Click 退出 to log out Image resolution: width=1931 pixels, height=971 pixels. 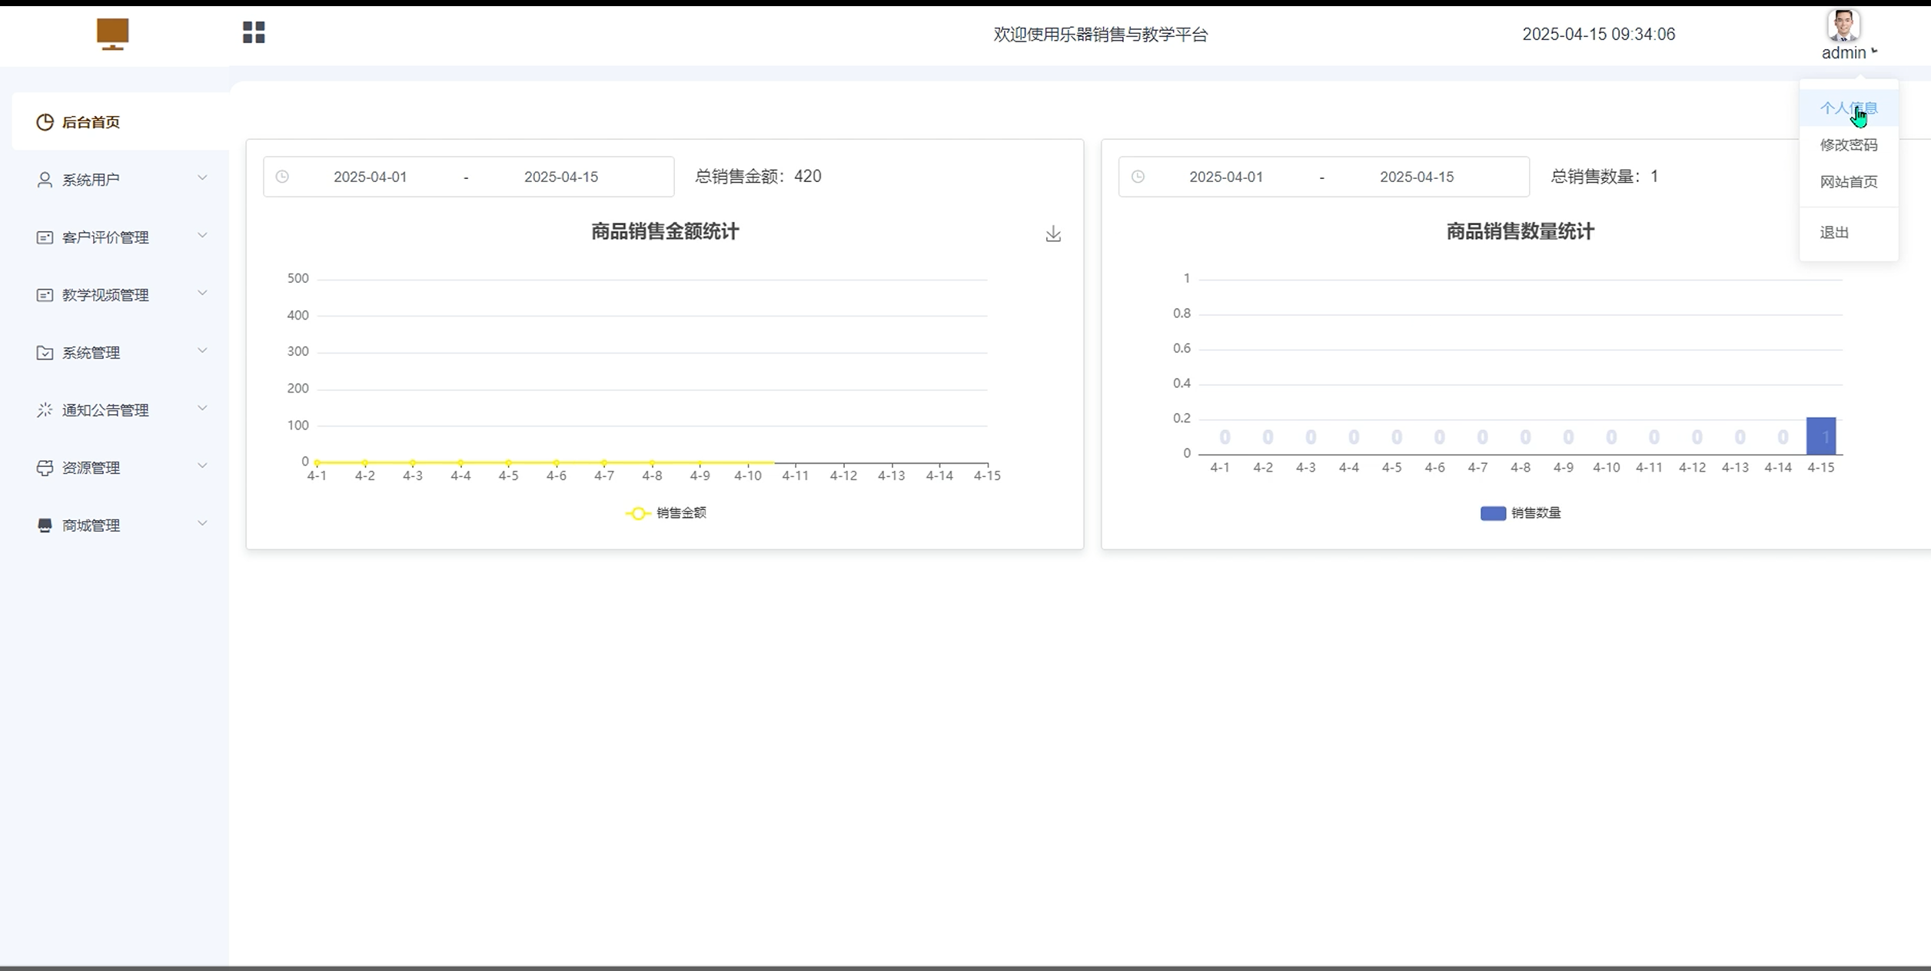(1834, 233)
